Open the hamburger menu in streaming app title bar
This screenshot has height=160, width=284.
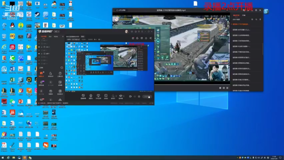point(142,32)
